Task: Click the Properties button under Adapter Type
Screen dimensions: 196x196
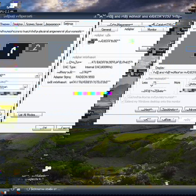Action: point(145,49)
